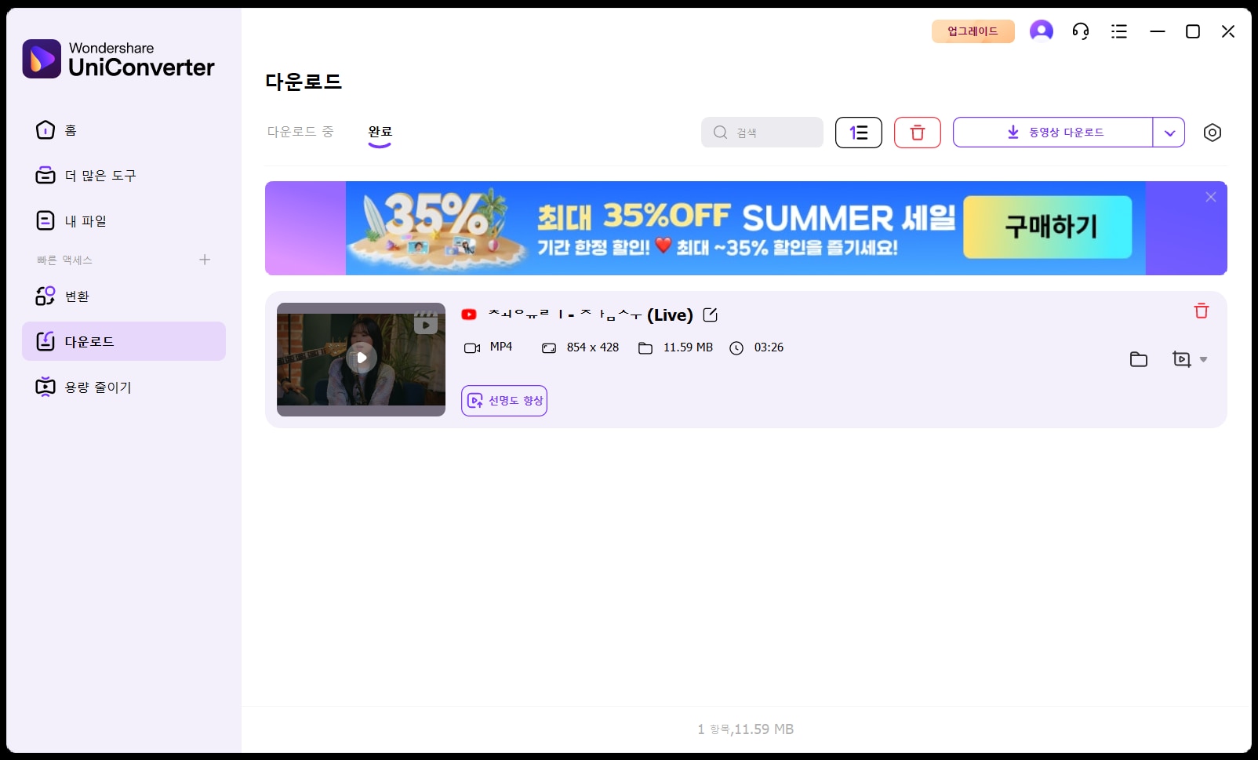
Task: Click the MP4 format label
Action: [501, 347]
